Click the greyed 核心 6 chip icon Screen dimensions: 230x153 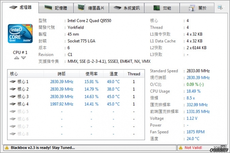(13, 119)
